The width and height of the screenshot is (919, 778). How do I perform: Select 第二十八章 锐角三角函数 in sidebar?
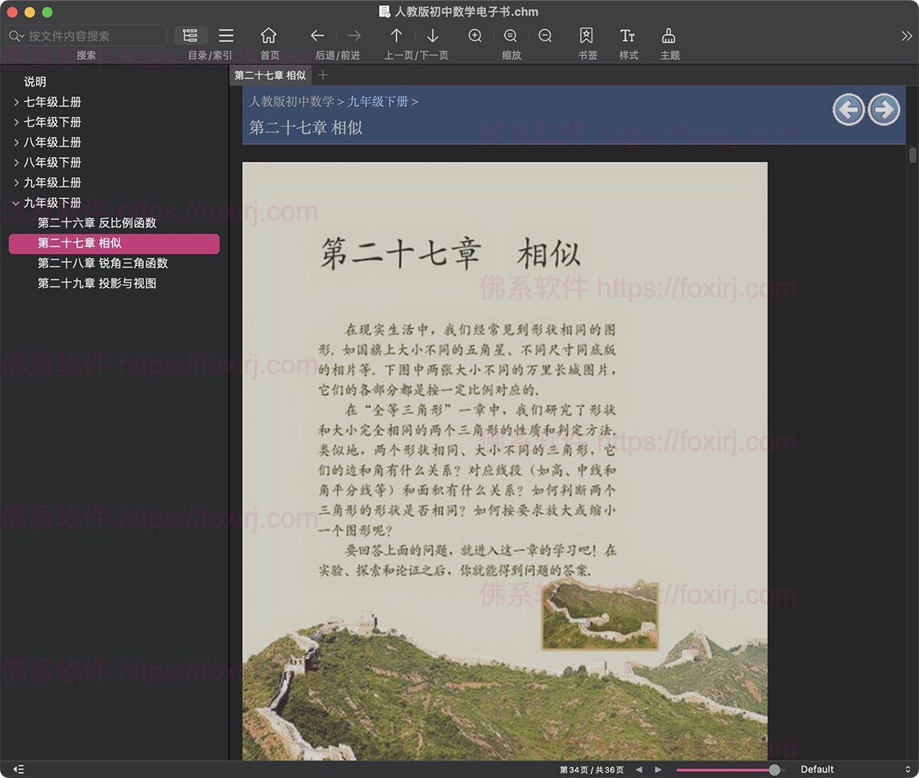pos(103,263)
